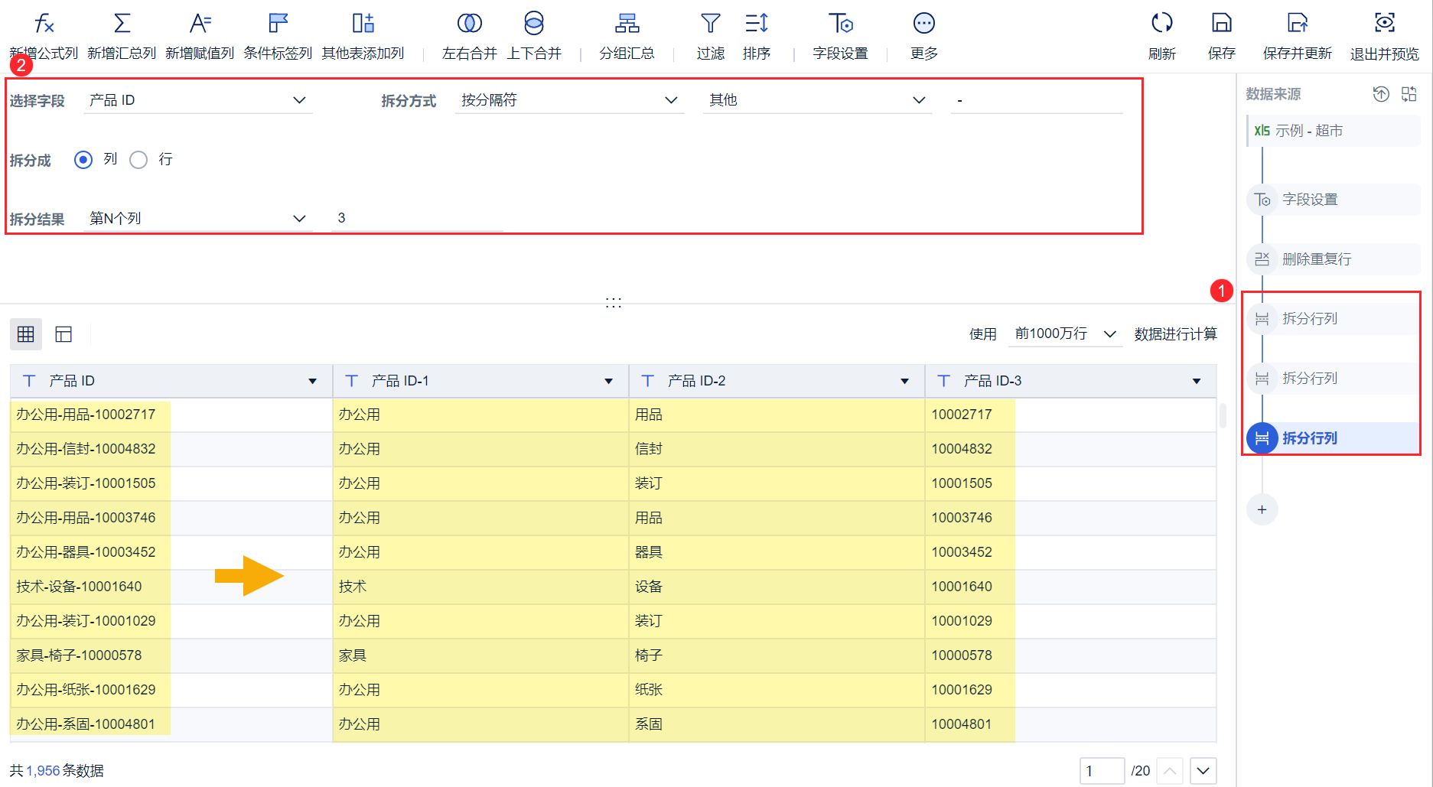The image size is (1433, 787).
Task: Switch to the grid table view
Action: click(26, 334)
